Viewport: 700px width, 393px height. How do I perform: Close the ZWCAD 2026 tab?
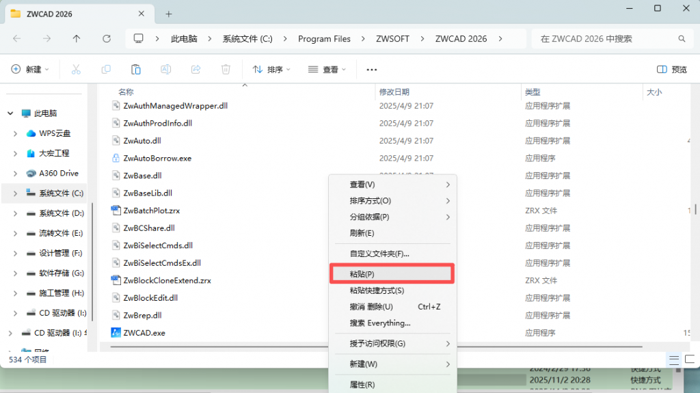point(141,14)
